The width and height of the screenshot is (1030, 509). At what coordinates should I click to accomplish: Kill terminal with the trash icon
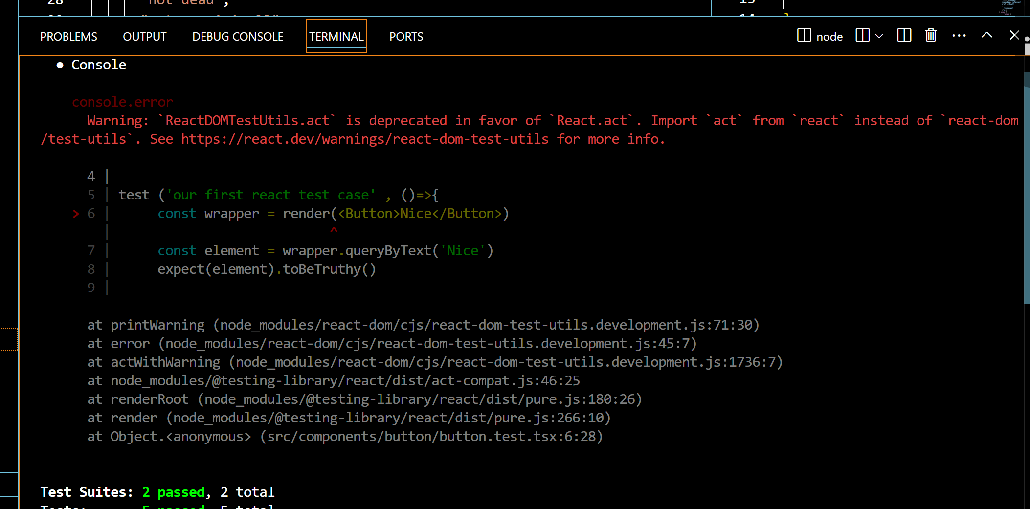coord(931,36)
